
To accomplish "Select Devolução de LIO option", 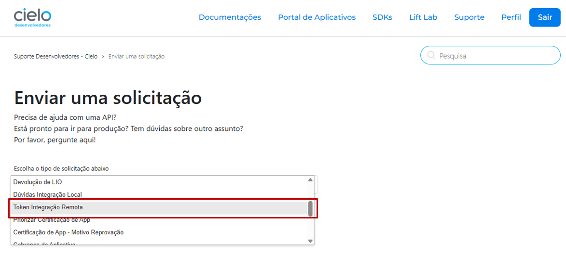I will coord(159,182).
